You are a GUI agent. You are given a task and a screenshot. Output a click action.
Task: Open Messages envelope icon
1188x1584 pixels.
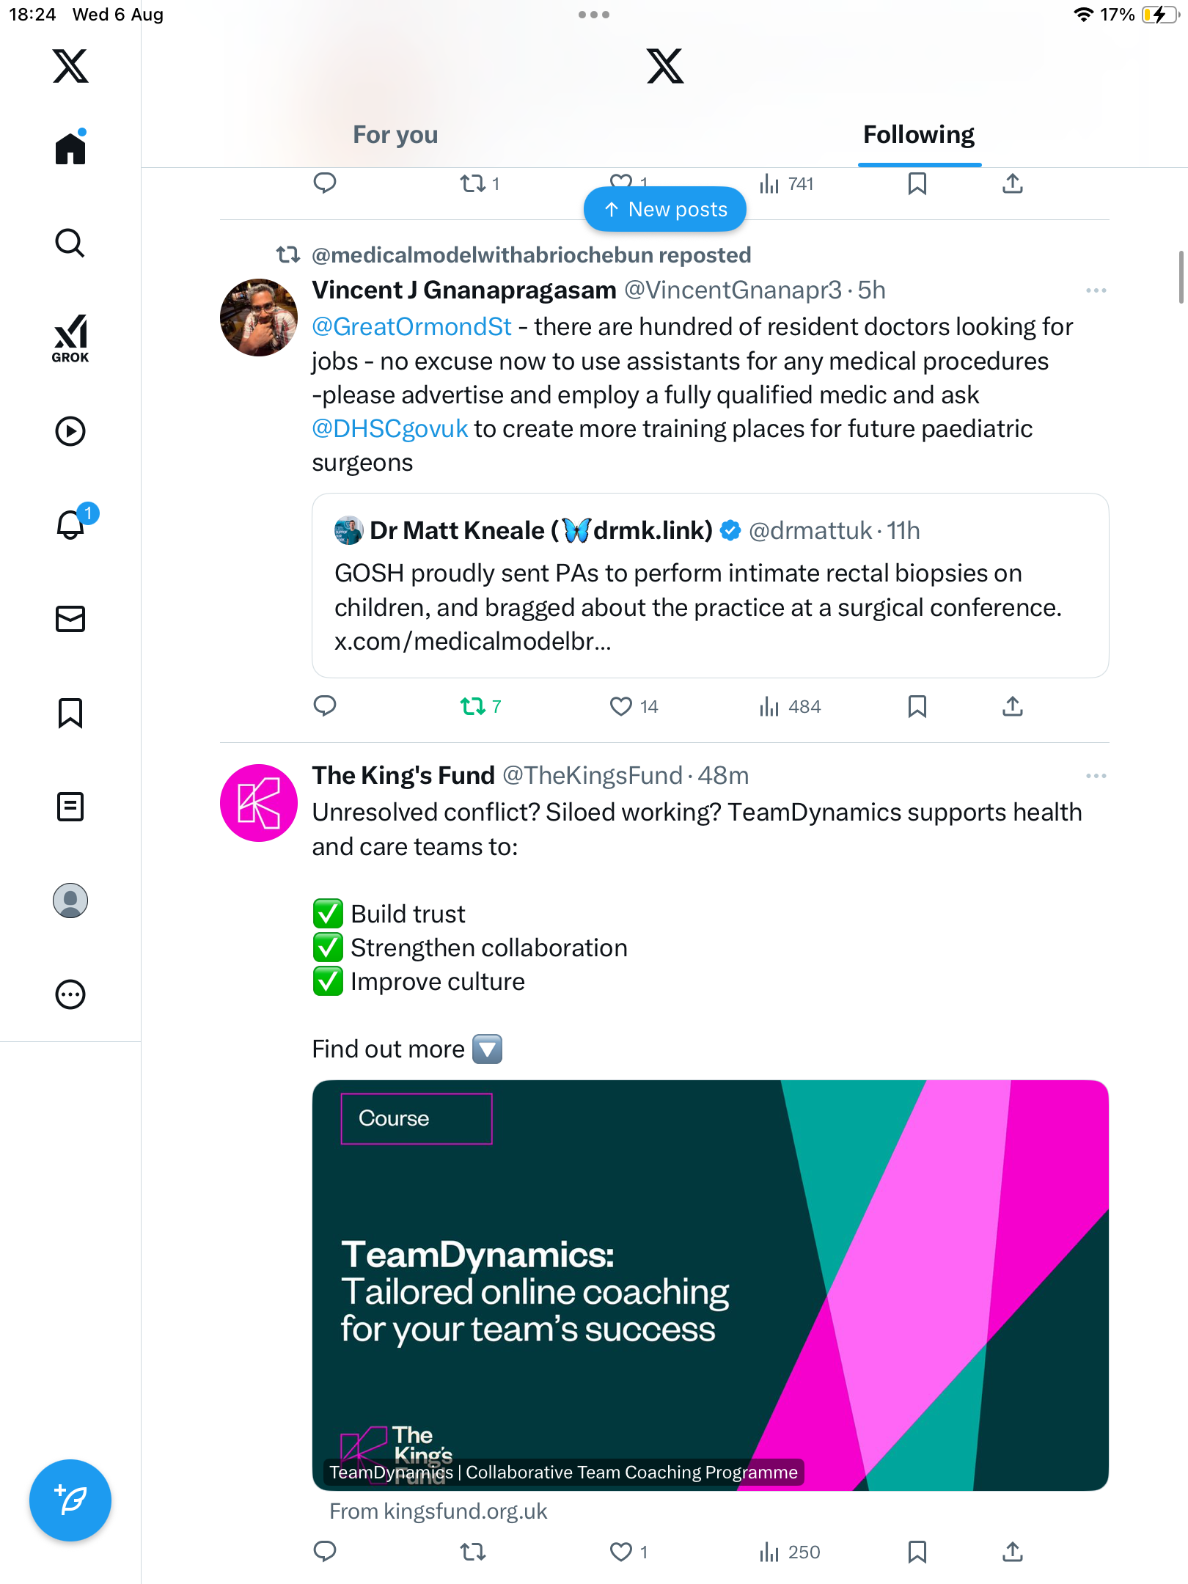click(x=70, y=619)
